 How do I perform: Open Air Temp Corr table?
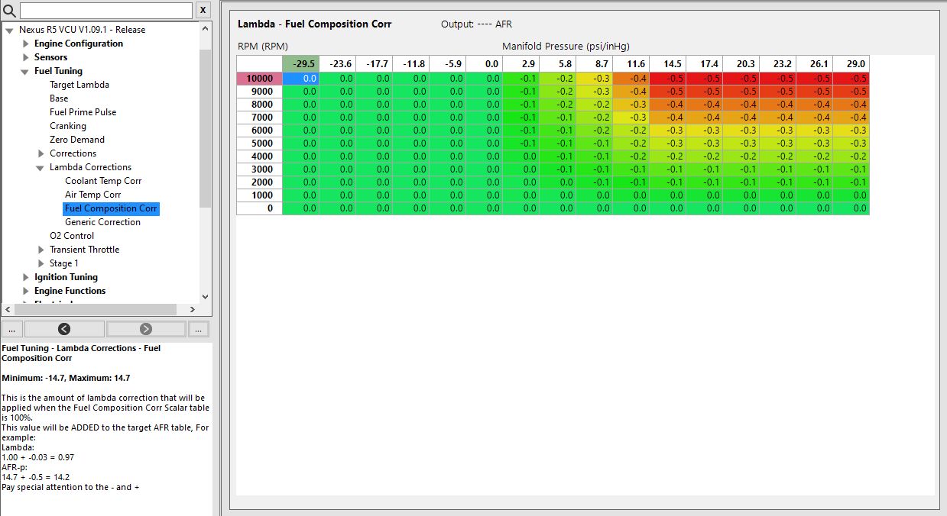(x=93, y=195)
